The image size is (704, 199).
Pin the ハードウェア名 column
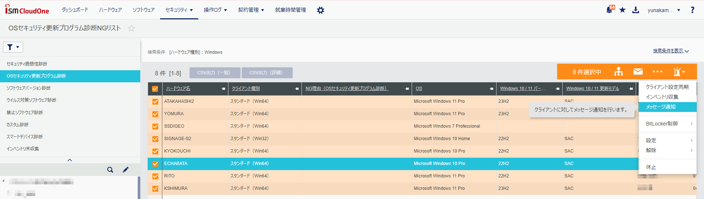pyautogui.click(x=223, y=89)
